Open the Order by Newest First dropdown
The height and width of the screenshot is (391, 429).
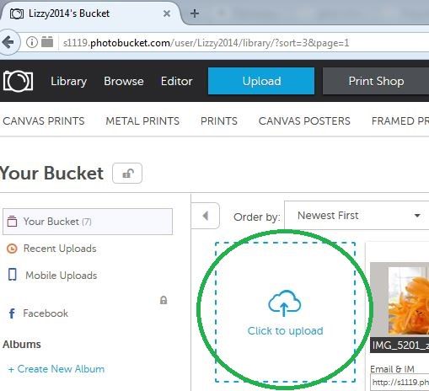tap(357, 215)
